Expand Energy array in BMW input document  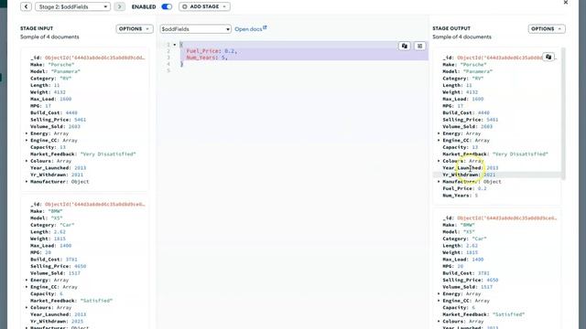tap(27, 281)
